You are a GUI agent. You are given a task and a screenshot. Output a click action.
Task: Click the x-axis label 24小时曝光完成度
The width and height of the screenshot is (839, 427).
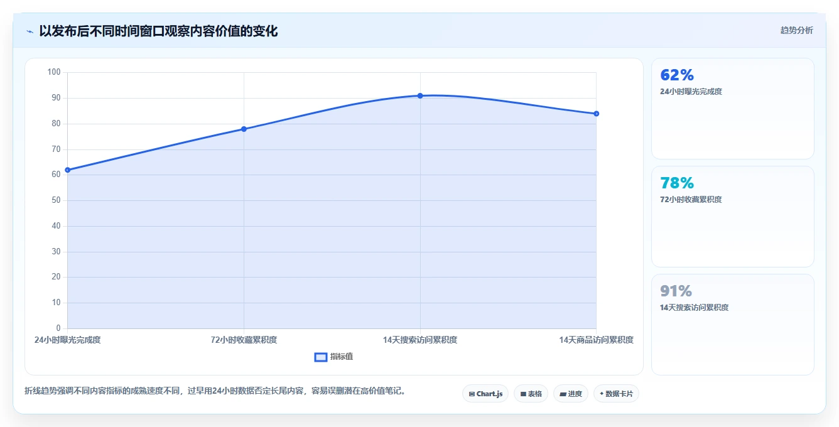click(68, 340)
